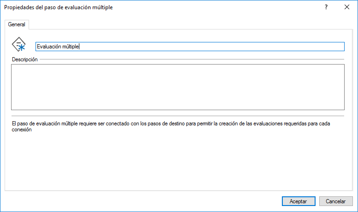
Task: Click the Descripción section label
Action: tap(24, 59)
